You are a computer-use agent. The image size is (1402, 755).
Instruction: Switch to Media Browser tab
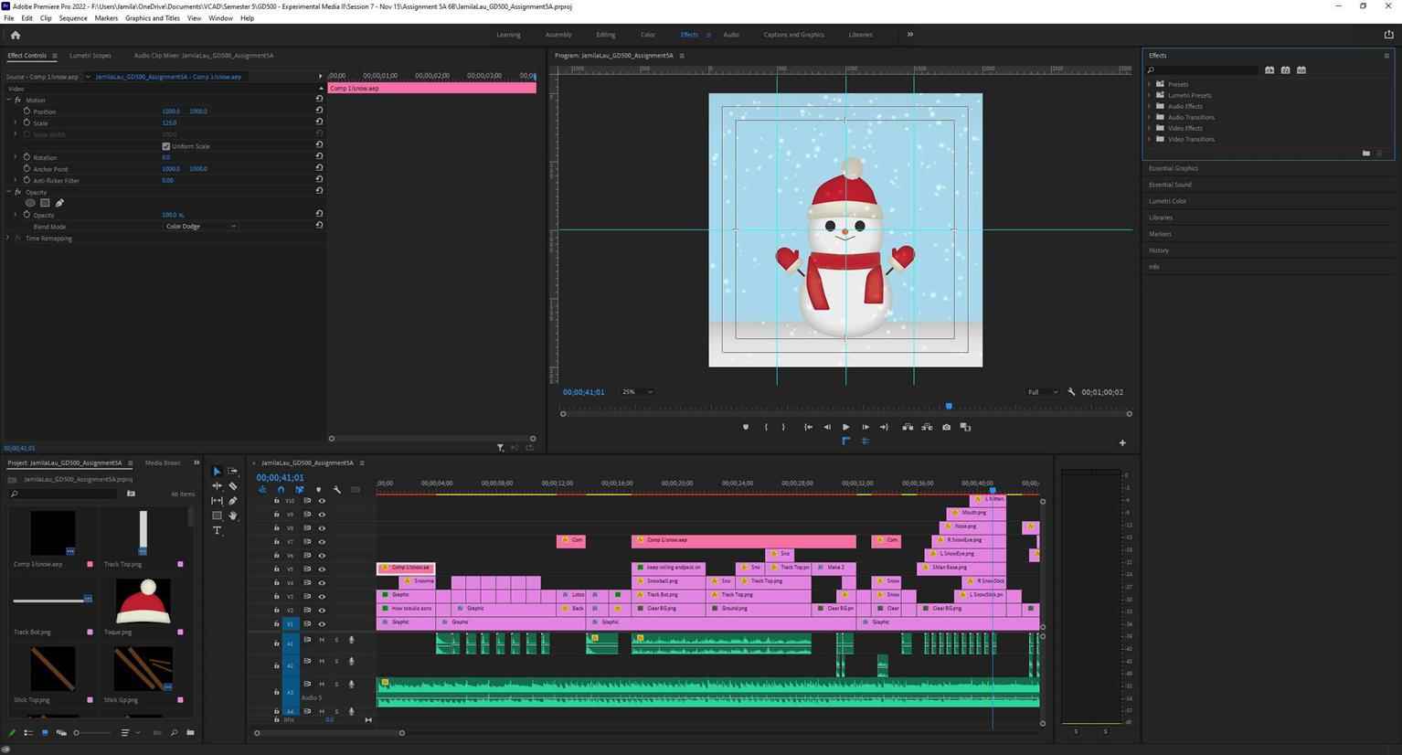pyautogui.click(x=163, y=463)
